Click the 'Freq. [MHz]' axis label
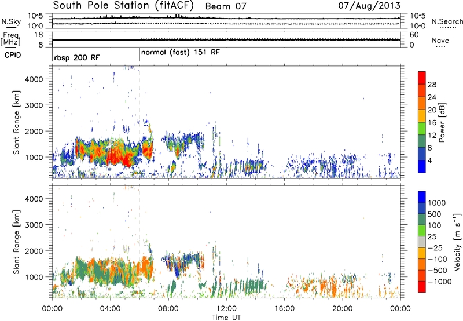463x321 pixels. pos(10,39)
